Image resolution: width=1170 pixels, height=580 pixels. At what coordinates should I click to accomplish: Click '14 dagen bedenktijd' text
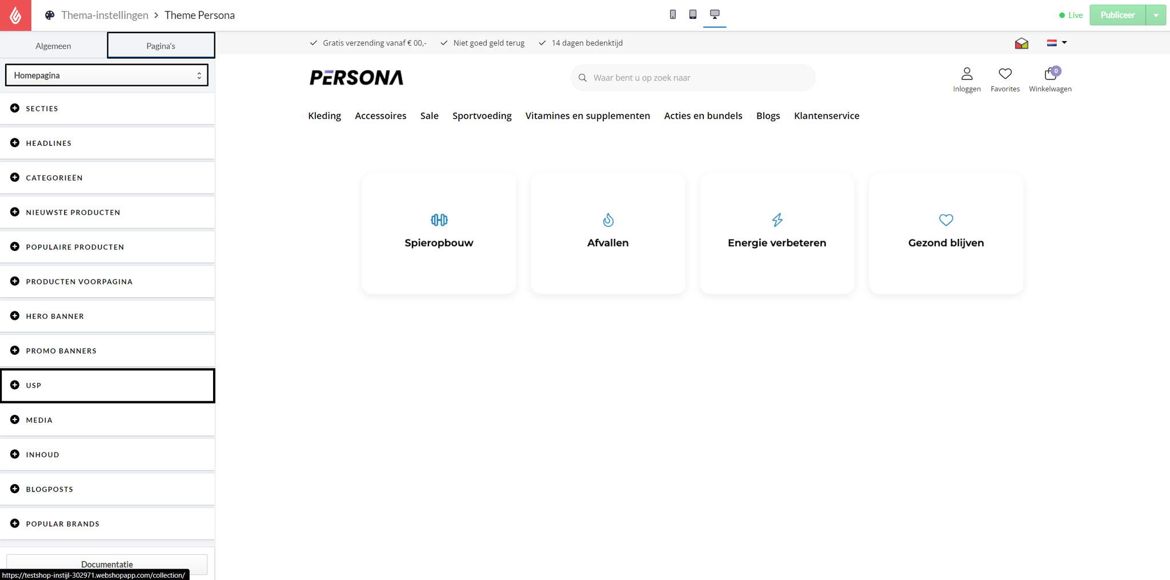pos(587,43)
